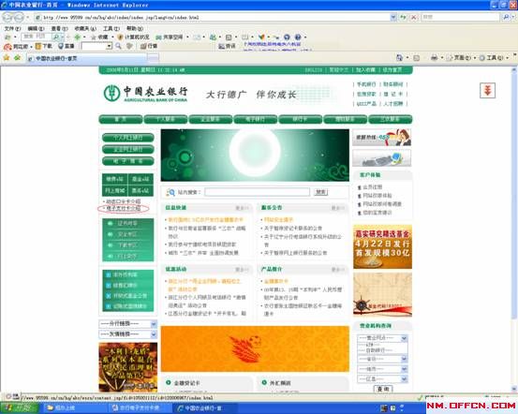Click the 查询 button under branch query

(x=383, y=389)
